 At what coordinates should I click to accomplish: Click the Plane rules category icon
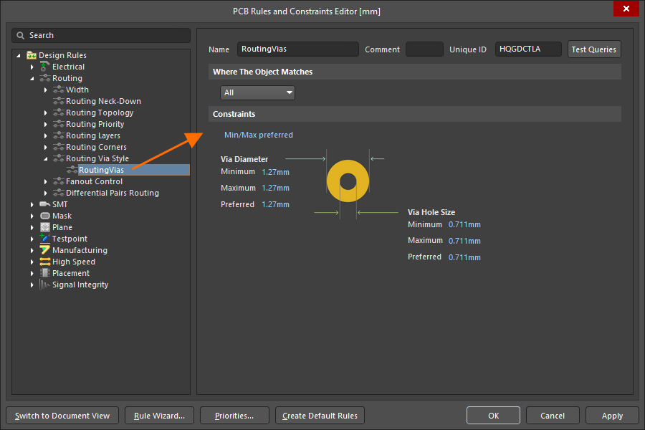(x=44, y=227)
